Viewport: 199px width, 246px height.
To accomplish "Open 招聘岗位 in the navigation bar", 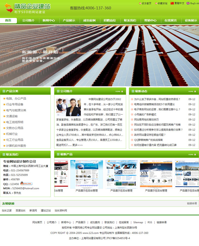I will (x=110, y=20).
